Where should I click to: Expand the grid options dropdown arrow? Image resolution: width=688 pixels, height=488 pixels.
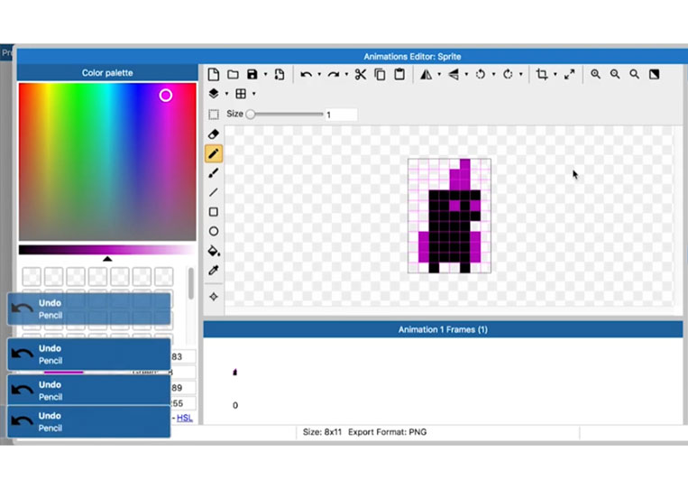tap(254, 94)
